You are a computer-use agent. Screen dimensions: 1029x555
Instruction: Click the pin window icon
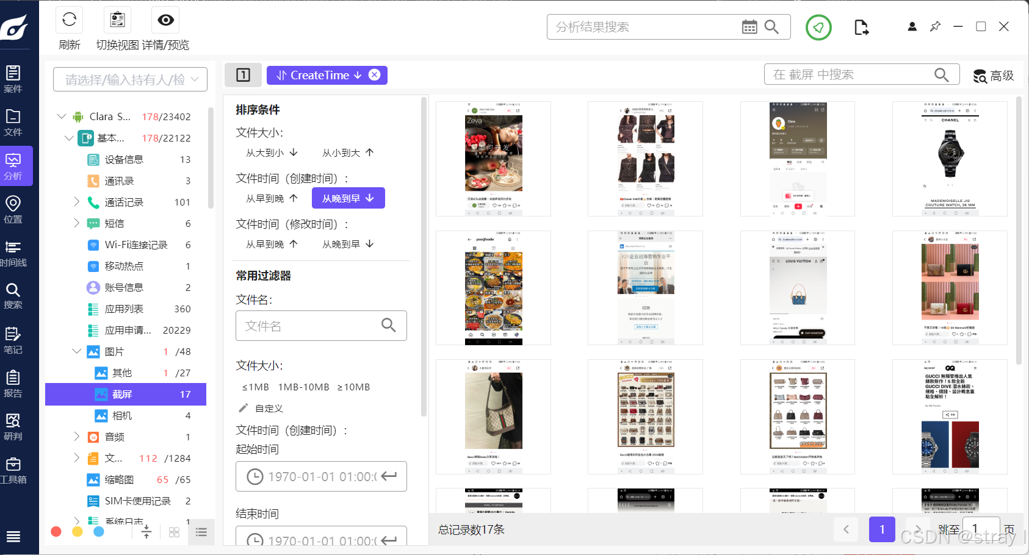(x=935, y=27)
